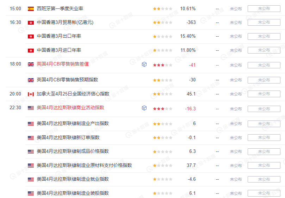Viewport: 285px width, 198px height.
Task: Click 未公布 button for 英国4月CBI零售销售差值
Action: point(264,65)
